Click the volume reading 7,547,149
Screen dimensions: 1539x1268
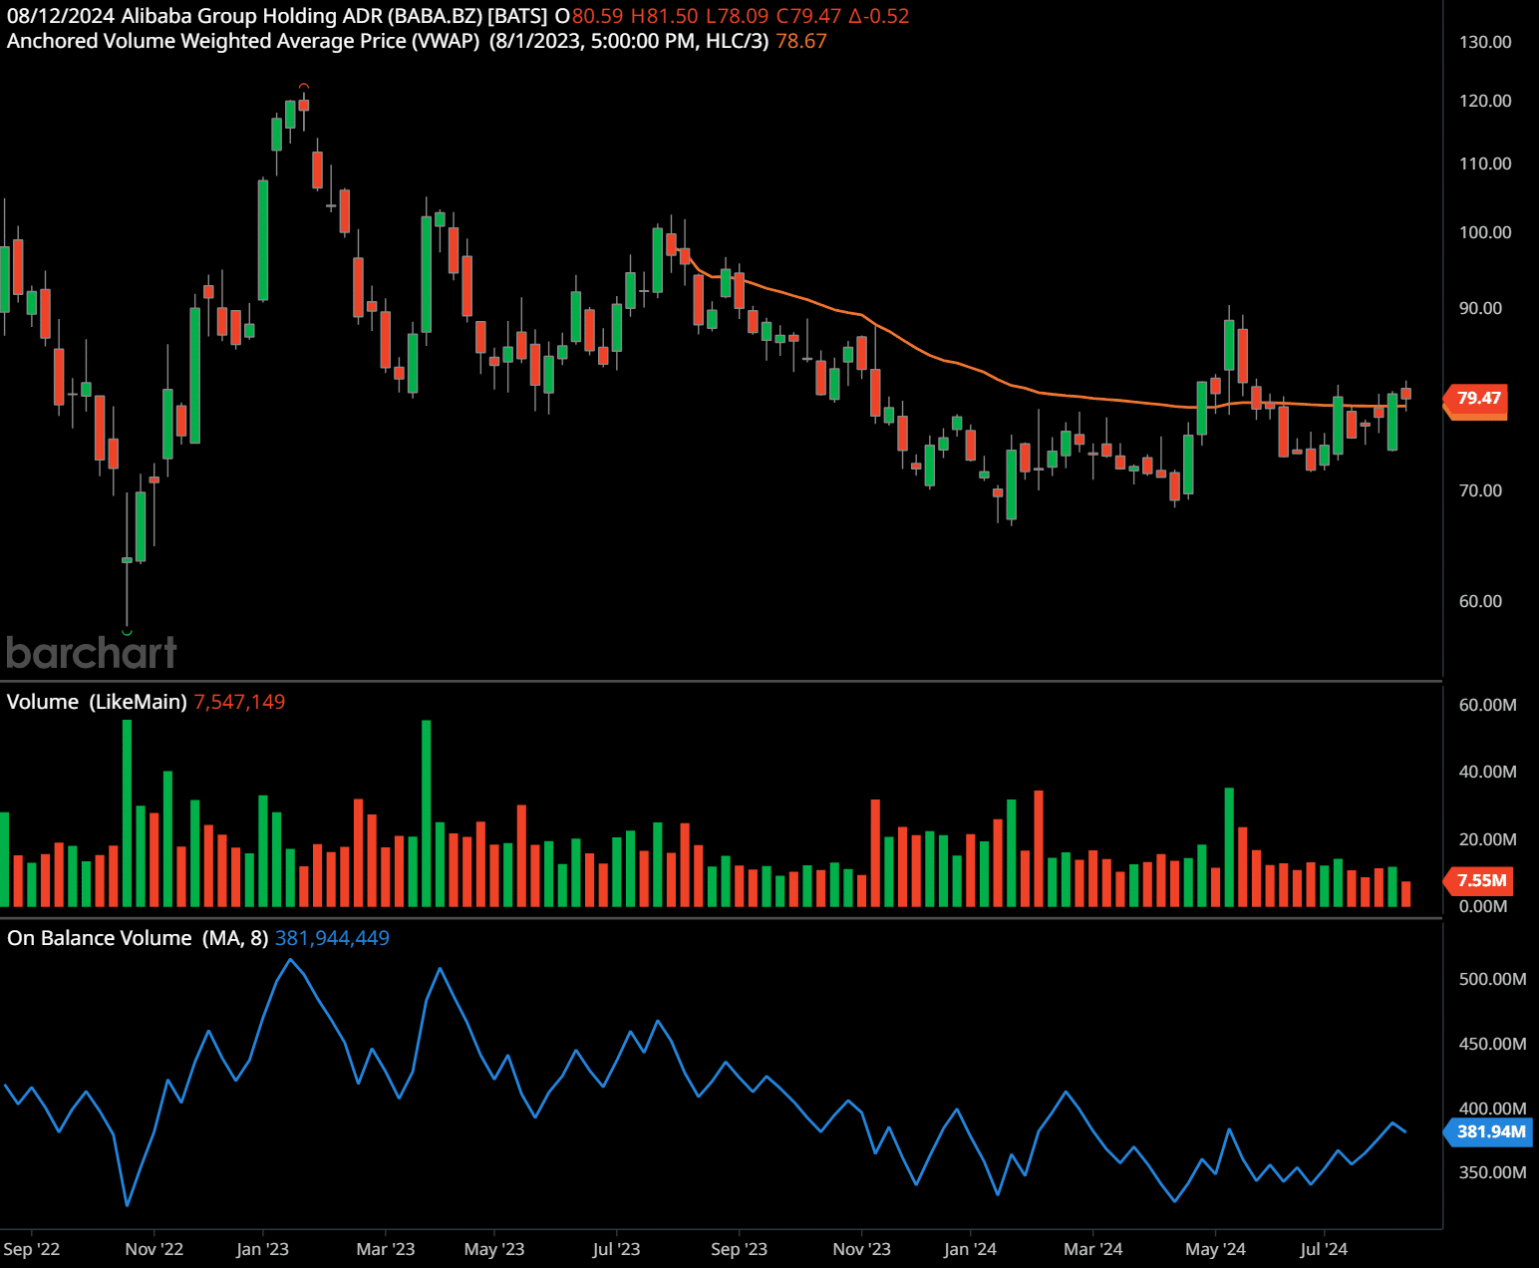pos(239,702)
